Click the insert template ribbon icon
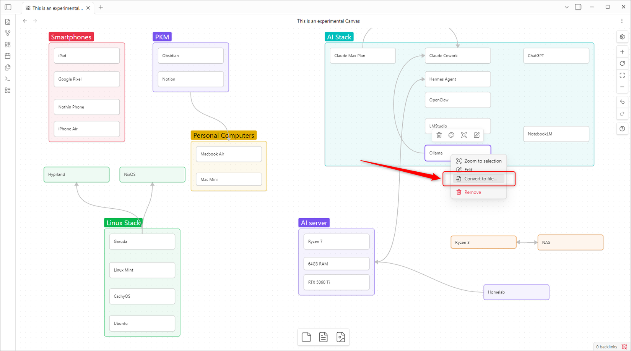Viewport: 631px width, 351px height. click(x=8, y=68)
